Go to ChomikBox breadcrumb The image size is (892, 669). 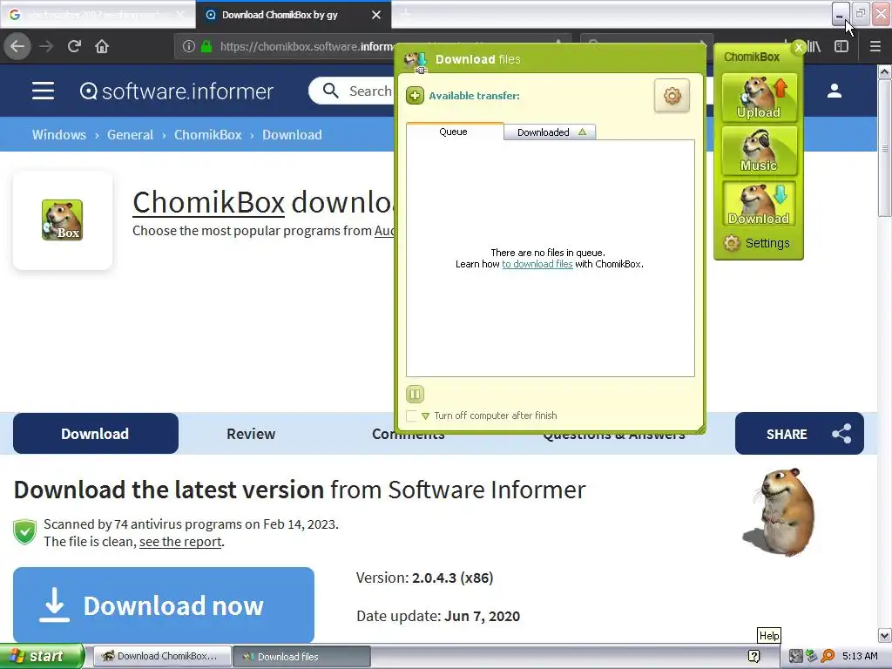click(207, 135)
